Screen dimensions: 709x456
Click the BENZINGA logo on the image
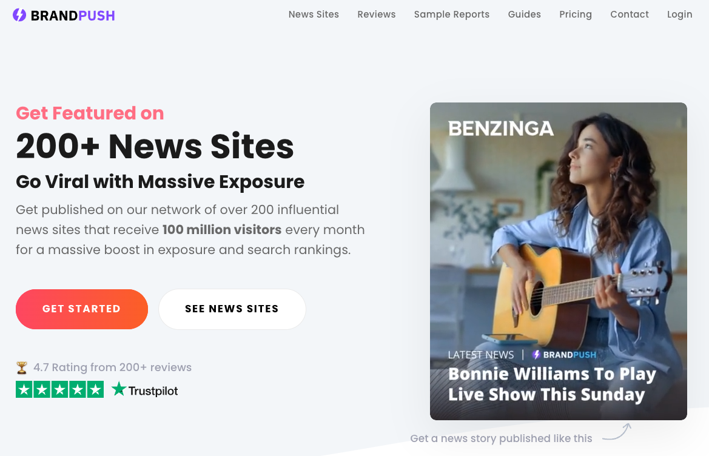coord(501,129)
